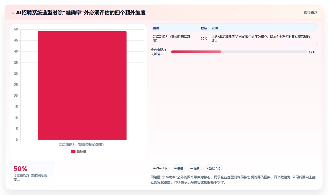This screenshot has height=195, width=328.
Task: Click the 冷启动能力 table row name
Action: pos(171,38)
